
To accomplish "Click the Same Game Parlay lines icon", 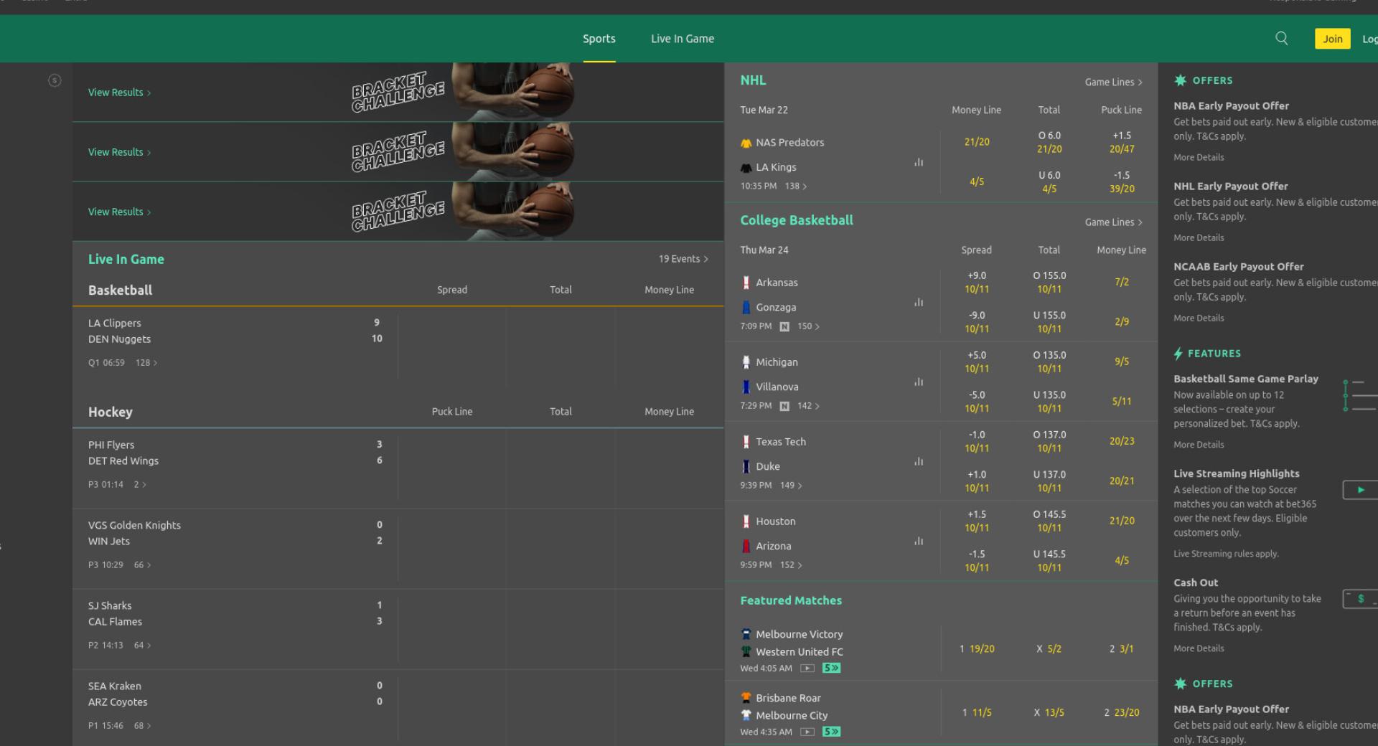I will click(1360, 395).
